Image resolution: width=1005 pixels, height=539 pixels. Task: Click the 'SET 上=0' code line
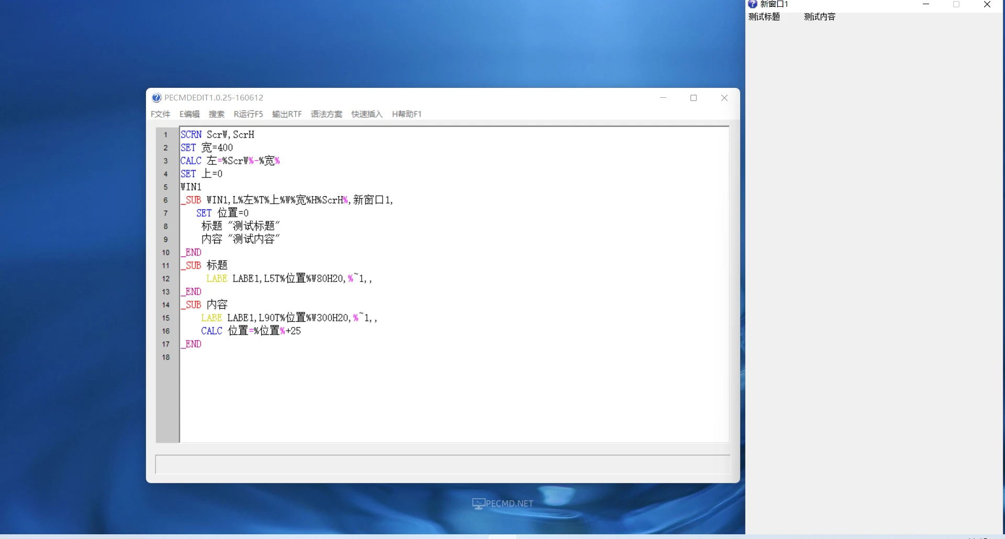point(202,174)
